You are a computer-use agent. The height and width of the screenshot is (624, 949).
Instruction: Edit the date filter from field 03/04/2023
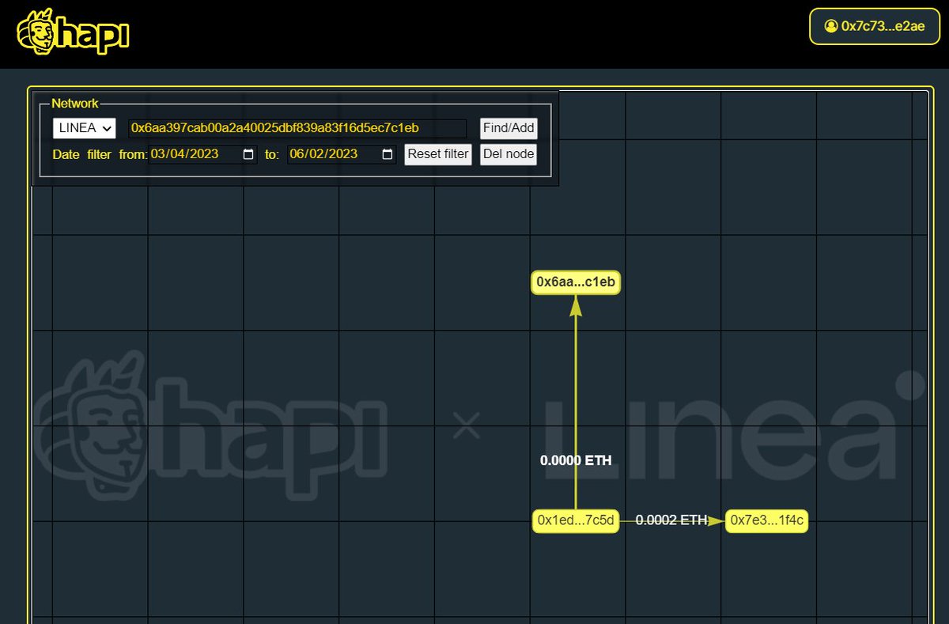[203, 154]
